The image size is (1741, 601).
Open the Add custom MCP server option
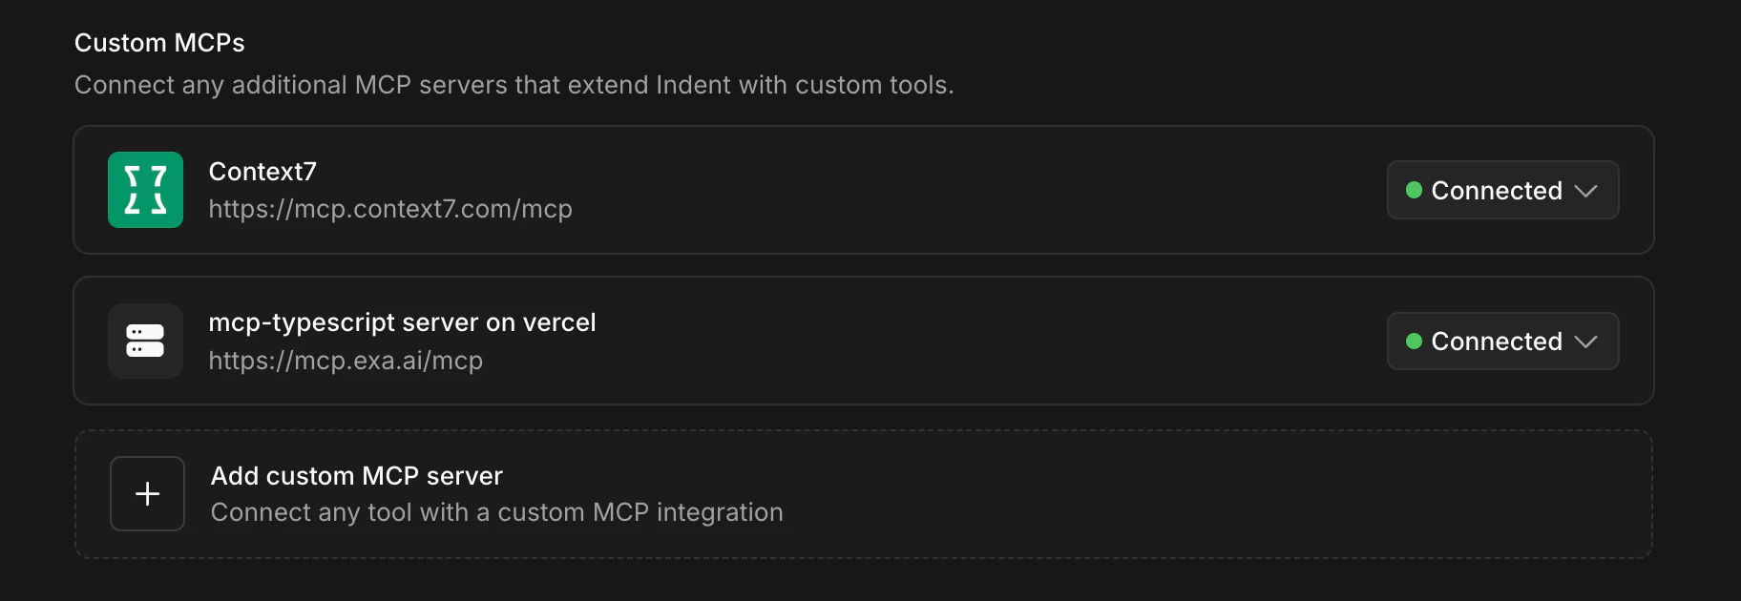[x=864, y=493]
